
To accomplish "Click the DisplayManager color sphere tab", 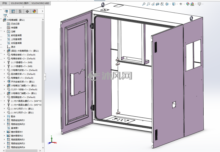I will coord(34,11).
